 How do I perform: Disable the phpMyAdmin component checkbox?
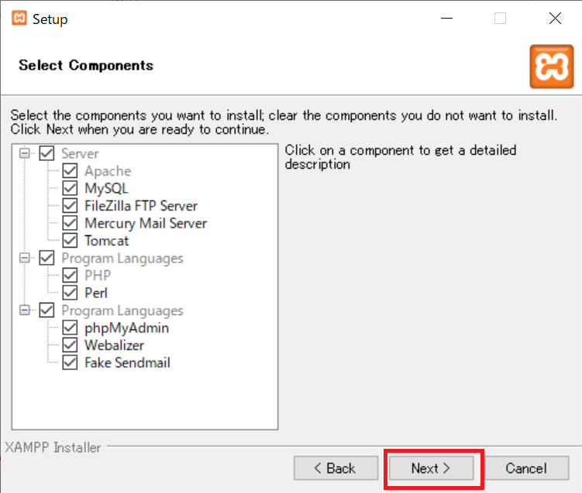[x=70, y=327]
